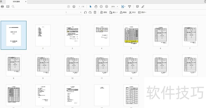Expand the fit page options arrow
This screenshot has width=206, height=108.
125,6
